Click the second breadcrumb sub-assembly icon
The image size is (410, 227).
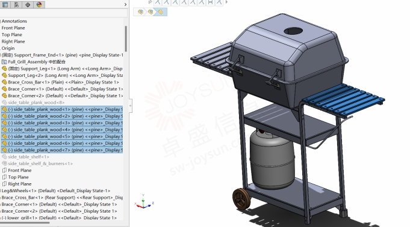(151, 12)
